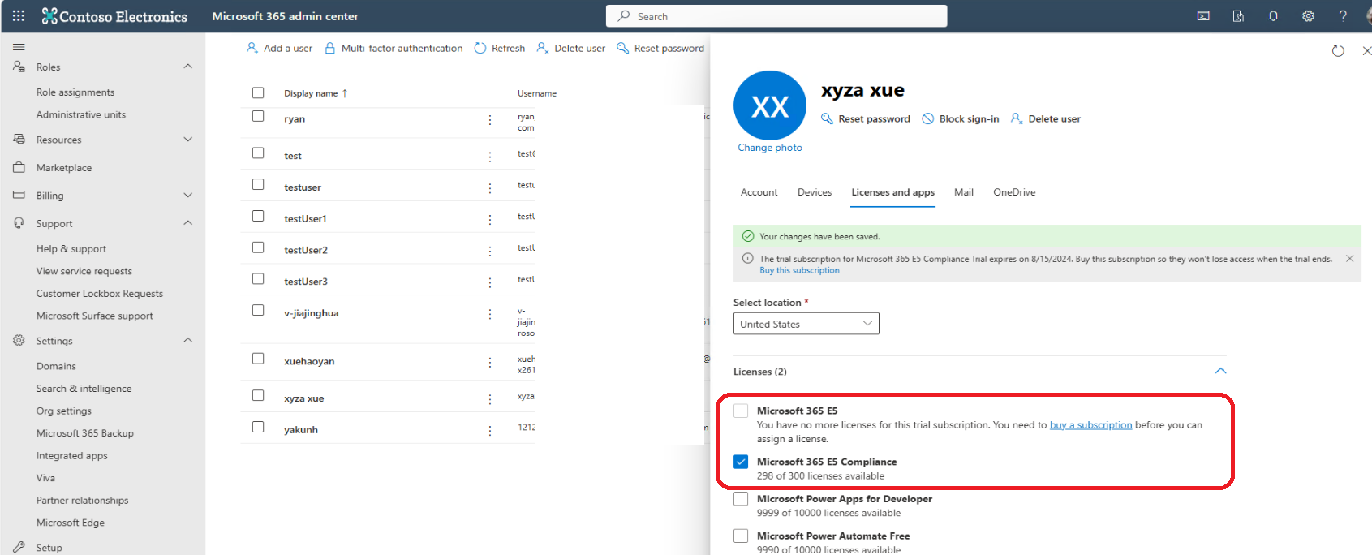Click the Block sign-in icon

point(928,118)
